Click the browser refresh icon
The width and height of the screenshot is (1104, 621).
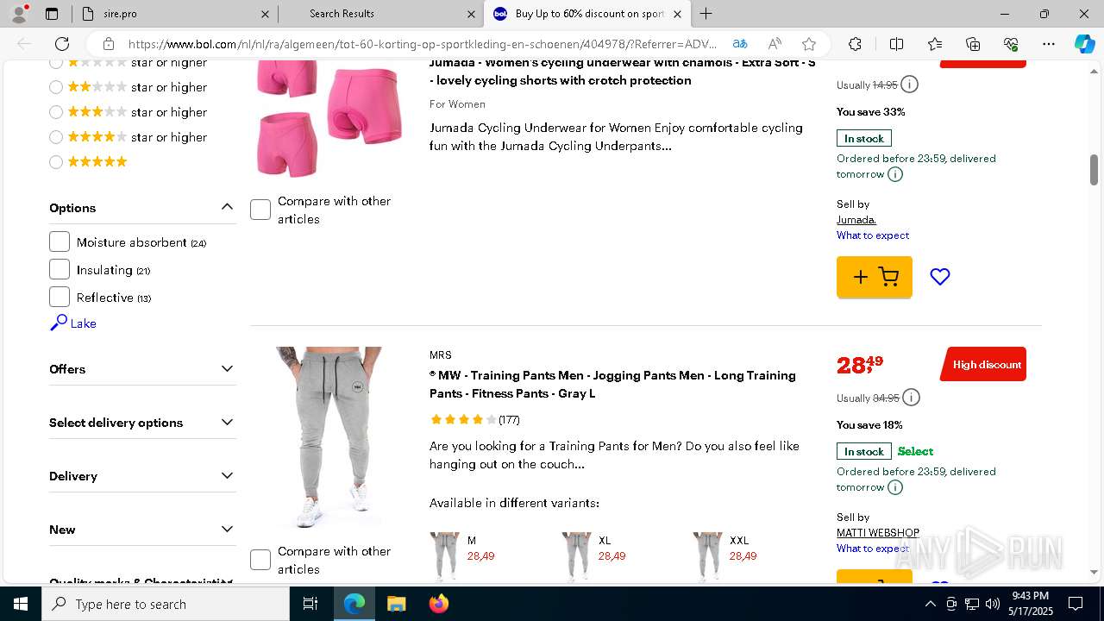pos(62,44)
